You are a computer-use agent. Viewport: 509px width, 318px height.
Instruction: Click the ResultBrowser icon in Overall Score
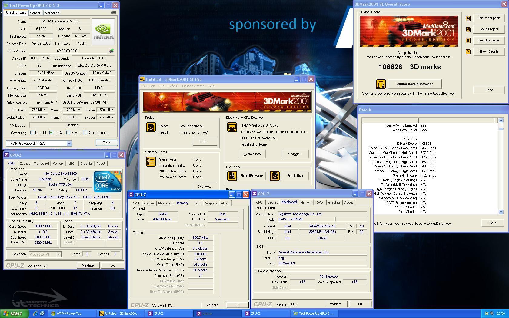(468, 41)
